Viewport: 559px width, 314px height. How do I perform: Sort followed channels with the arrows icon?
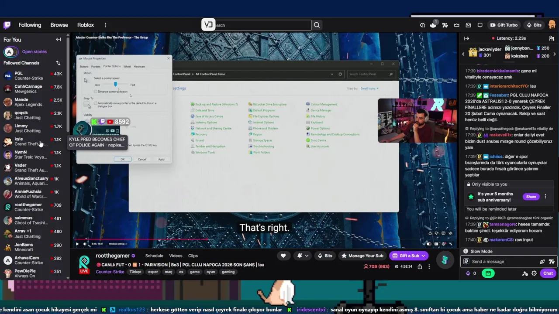tap(58, 63)
